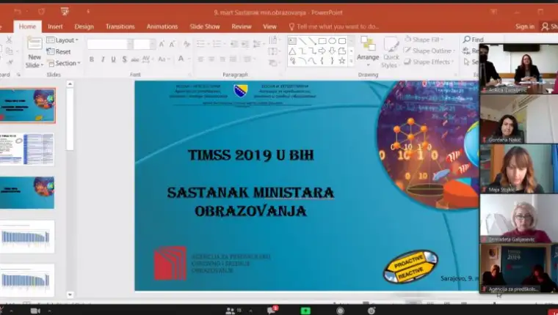The width and height of the screenshot is (558, 315).
Task: Click slide panel scroll down arrow
Action: [70, 294]
